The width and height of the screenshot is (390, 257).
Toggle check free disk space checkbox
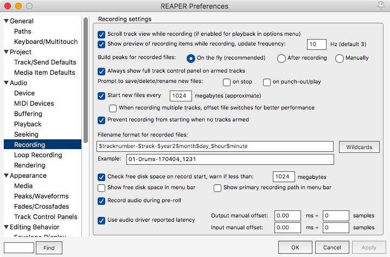(x=101, y=177)
